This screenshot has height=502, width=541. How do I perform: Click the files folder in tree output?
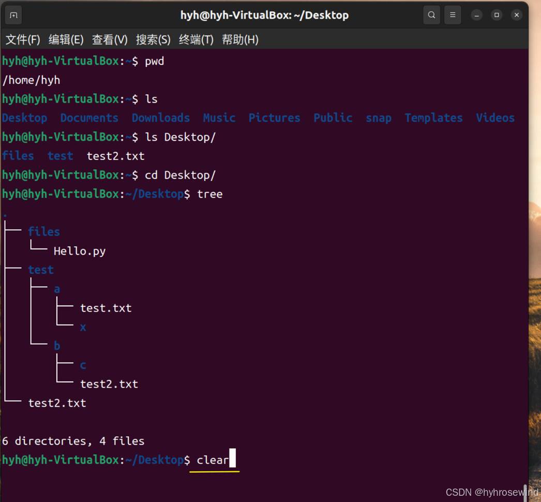[x=44, y=232]
